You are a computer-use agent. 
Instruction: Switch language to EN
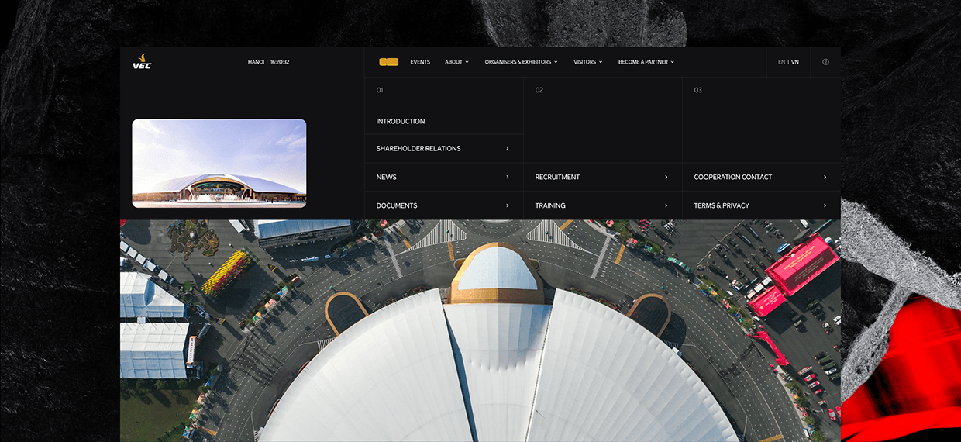pyautogui.click(x=781, y=62)
